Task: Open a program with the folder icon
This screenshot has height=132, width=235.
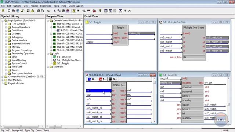Action: pyautogui.click(x=22, y=11)
